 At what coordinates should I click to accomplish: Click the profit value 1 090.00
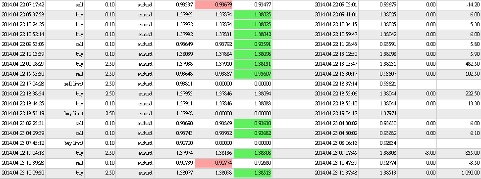469,173
